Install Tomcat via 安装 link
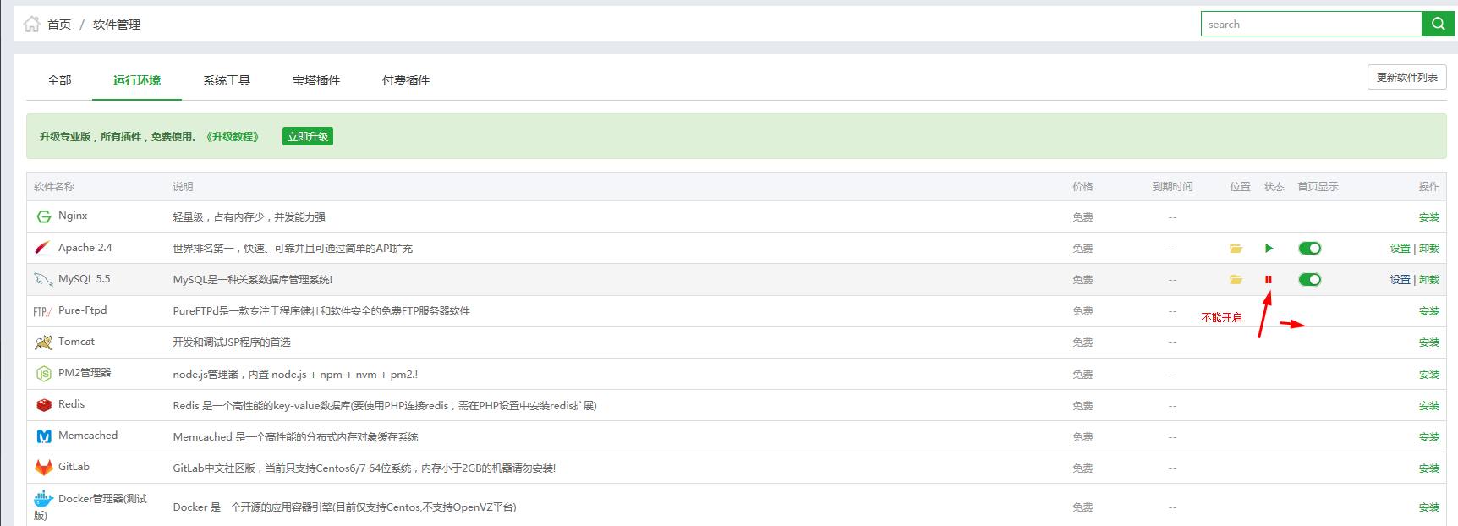1458x526 pixels. [x=1429, y=342]
